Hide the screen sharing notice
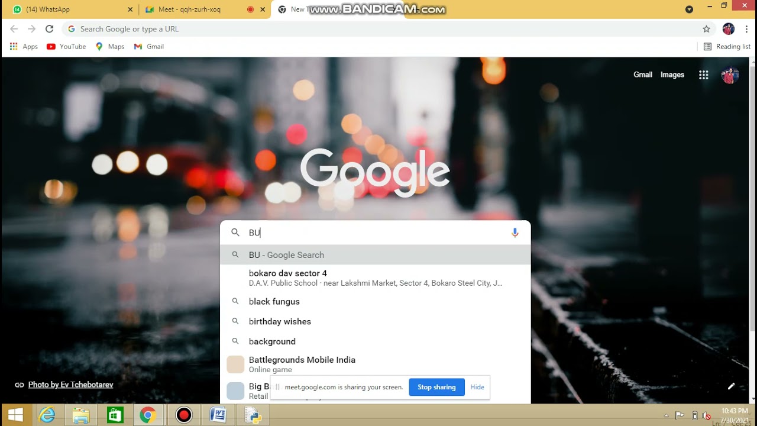The image size is (757, 426). pos(477,387)
